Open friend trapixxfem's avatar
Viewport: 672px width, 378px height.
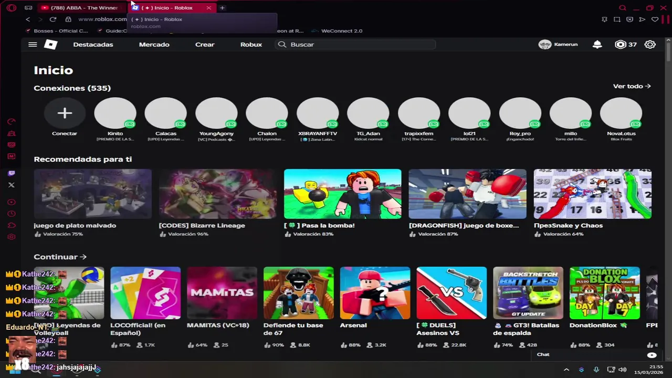(x=418, y=113)
